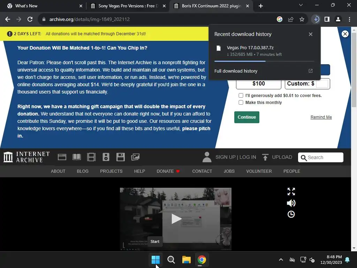Screen dimensions: 357x268
Task: Click the Internet Archive logo
Action: (x=26, y=157)
